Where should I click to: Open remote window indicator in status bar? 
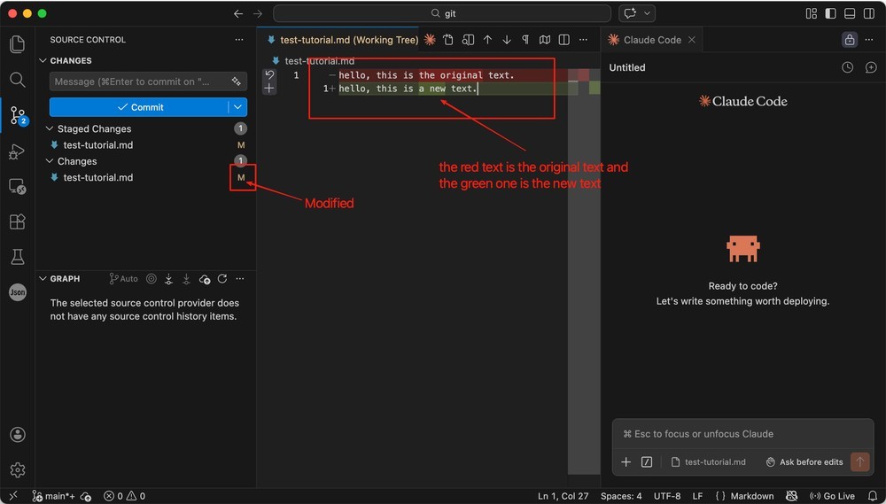(x=13, y=496)
